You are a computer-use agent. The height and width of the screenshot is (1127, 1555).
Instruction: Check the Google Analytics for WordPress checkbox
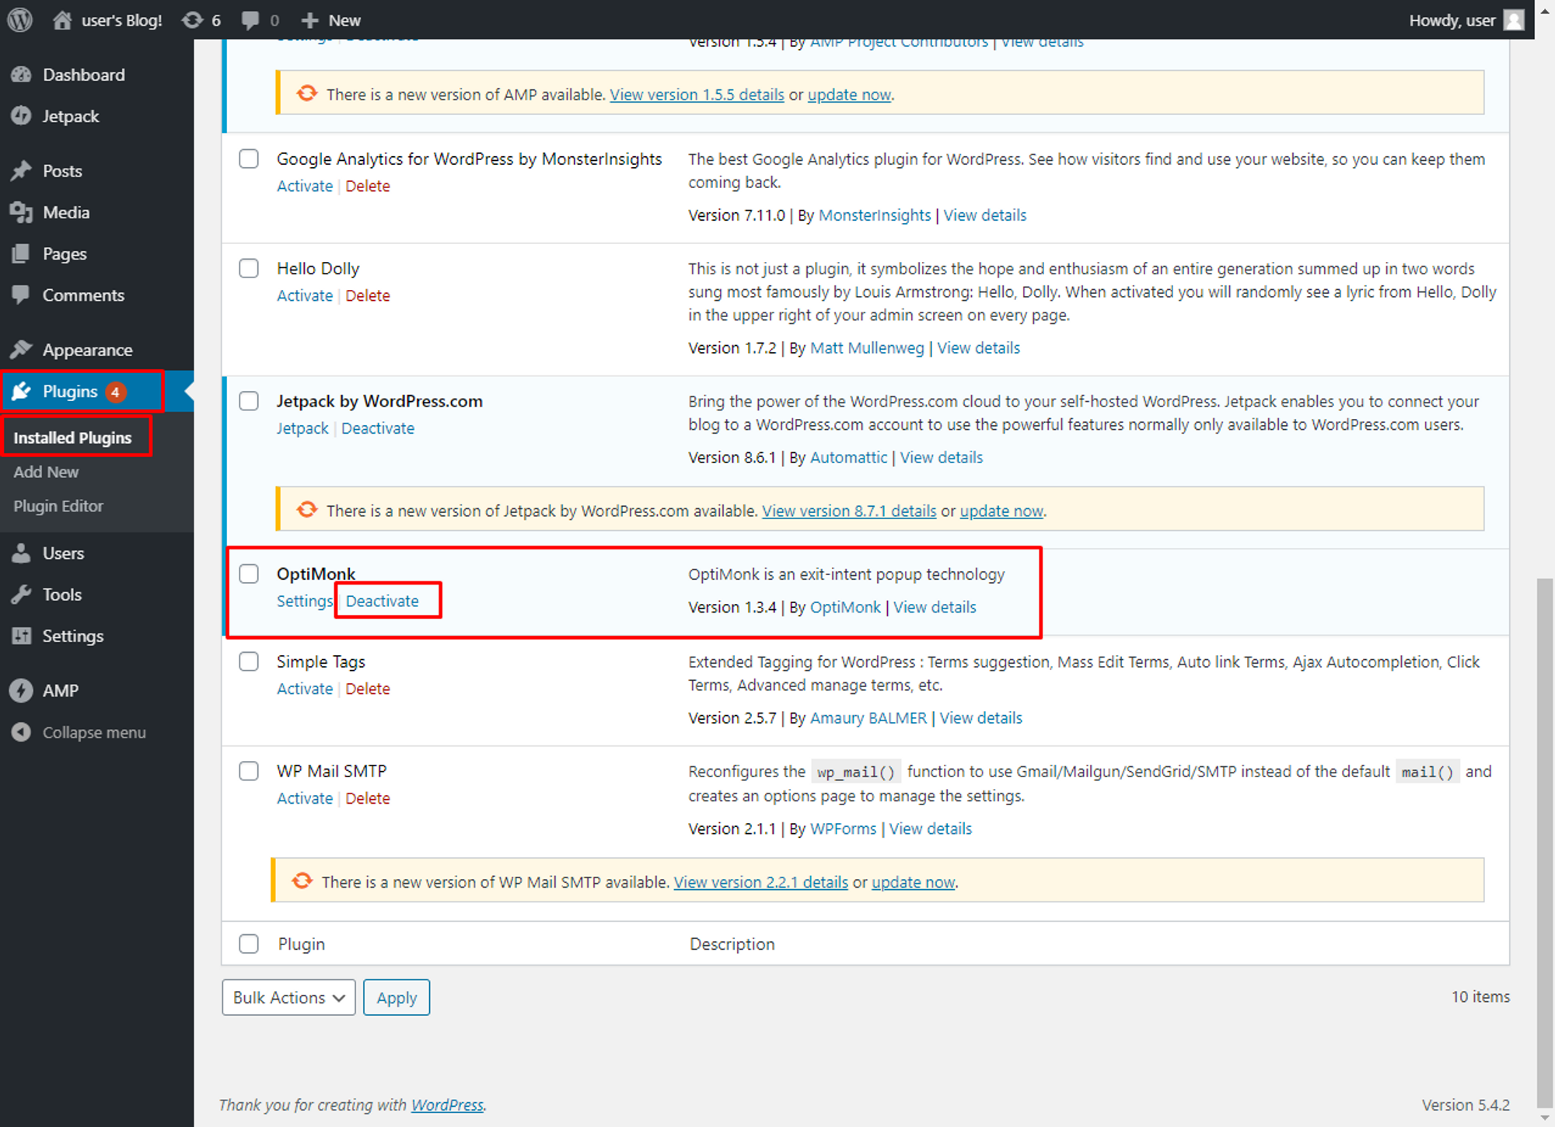pos(249,159)
